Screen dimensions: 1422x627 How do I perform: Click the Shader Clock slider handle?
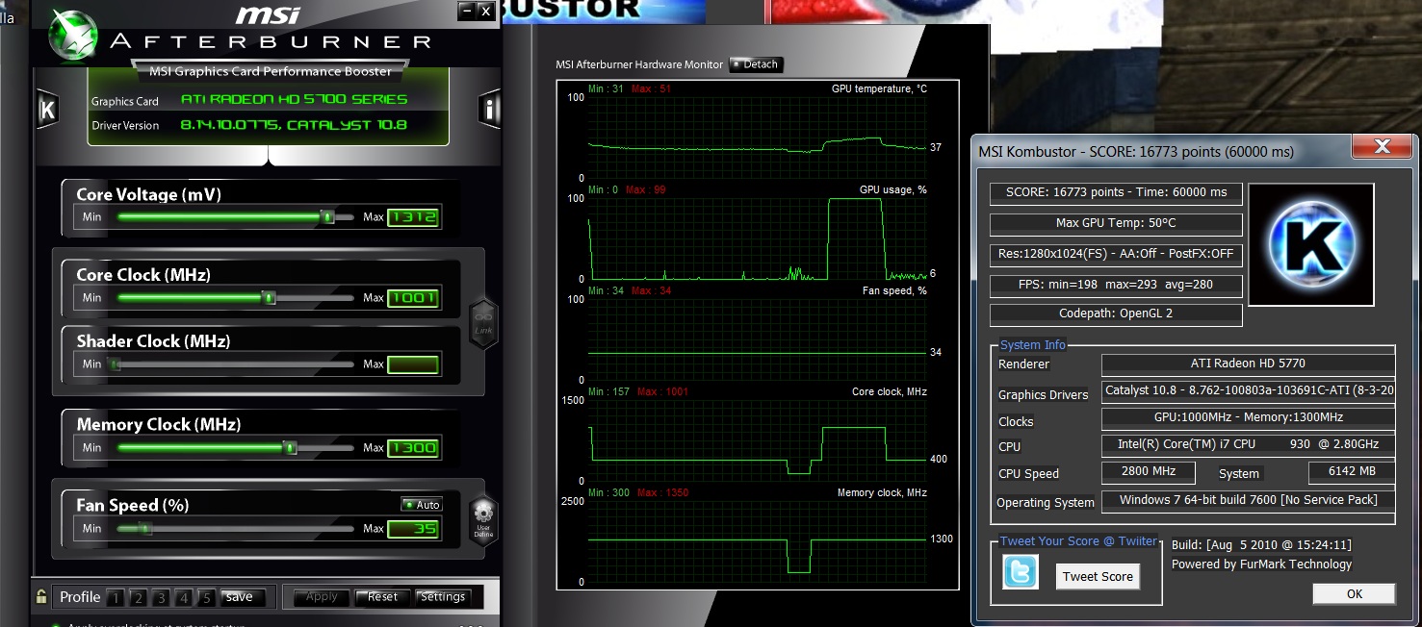[115, 364]
